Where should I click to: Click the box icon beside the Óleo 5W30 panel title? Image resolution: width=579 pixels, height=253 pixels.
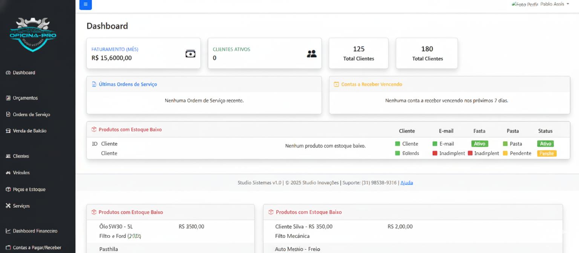[94, 212]
